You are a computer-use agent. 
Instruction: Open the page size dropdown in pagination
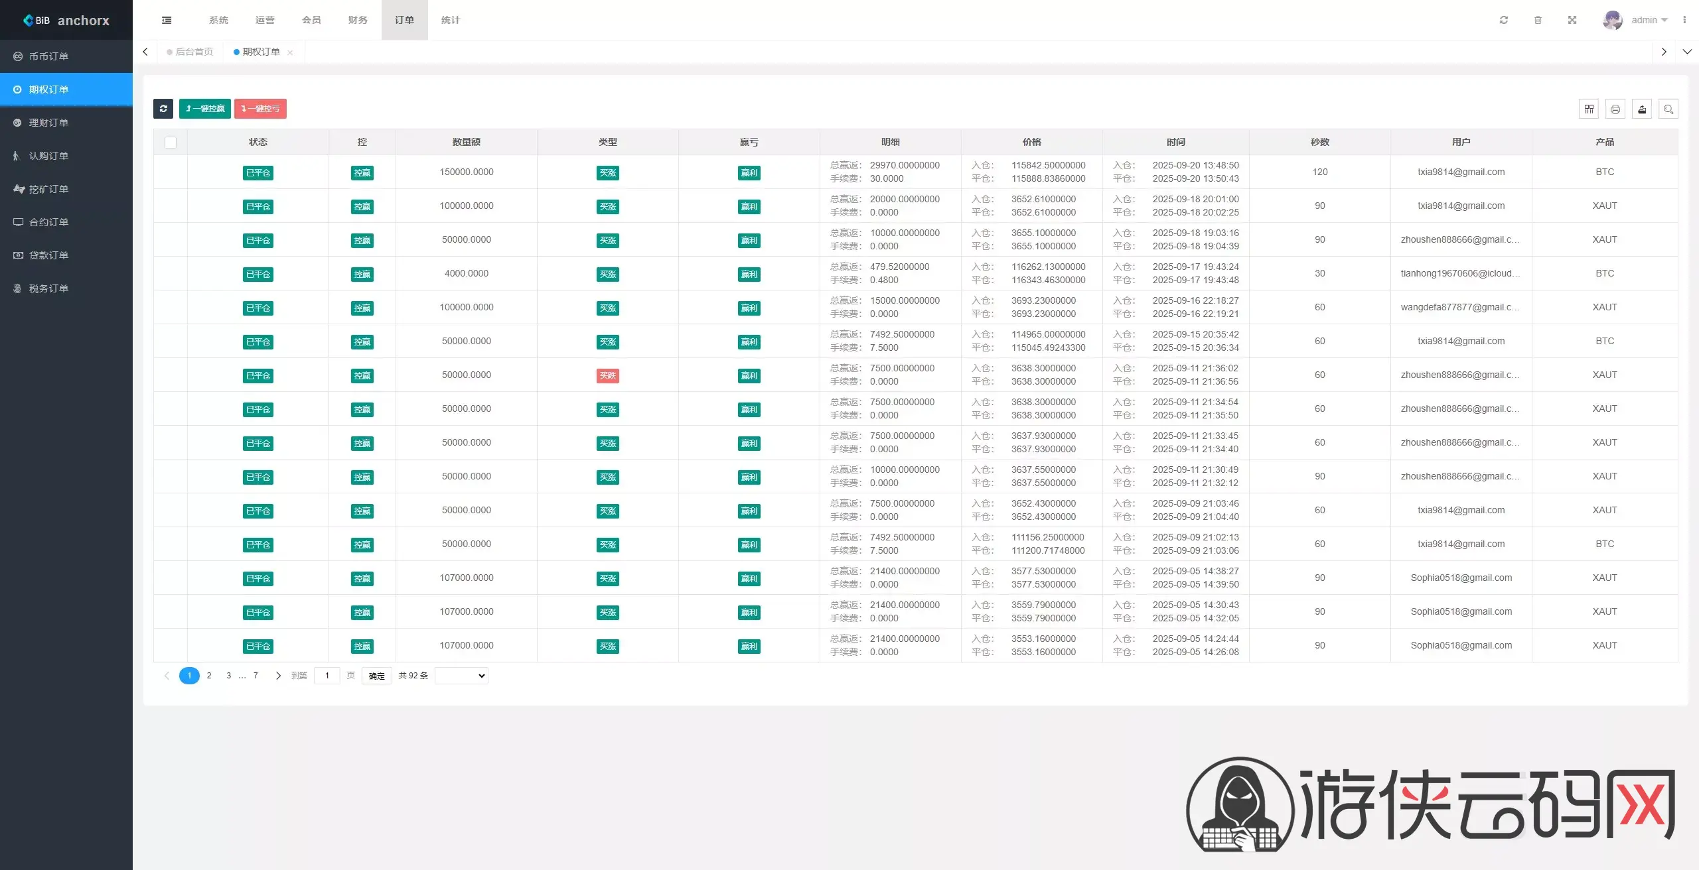pos(461,676)
